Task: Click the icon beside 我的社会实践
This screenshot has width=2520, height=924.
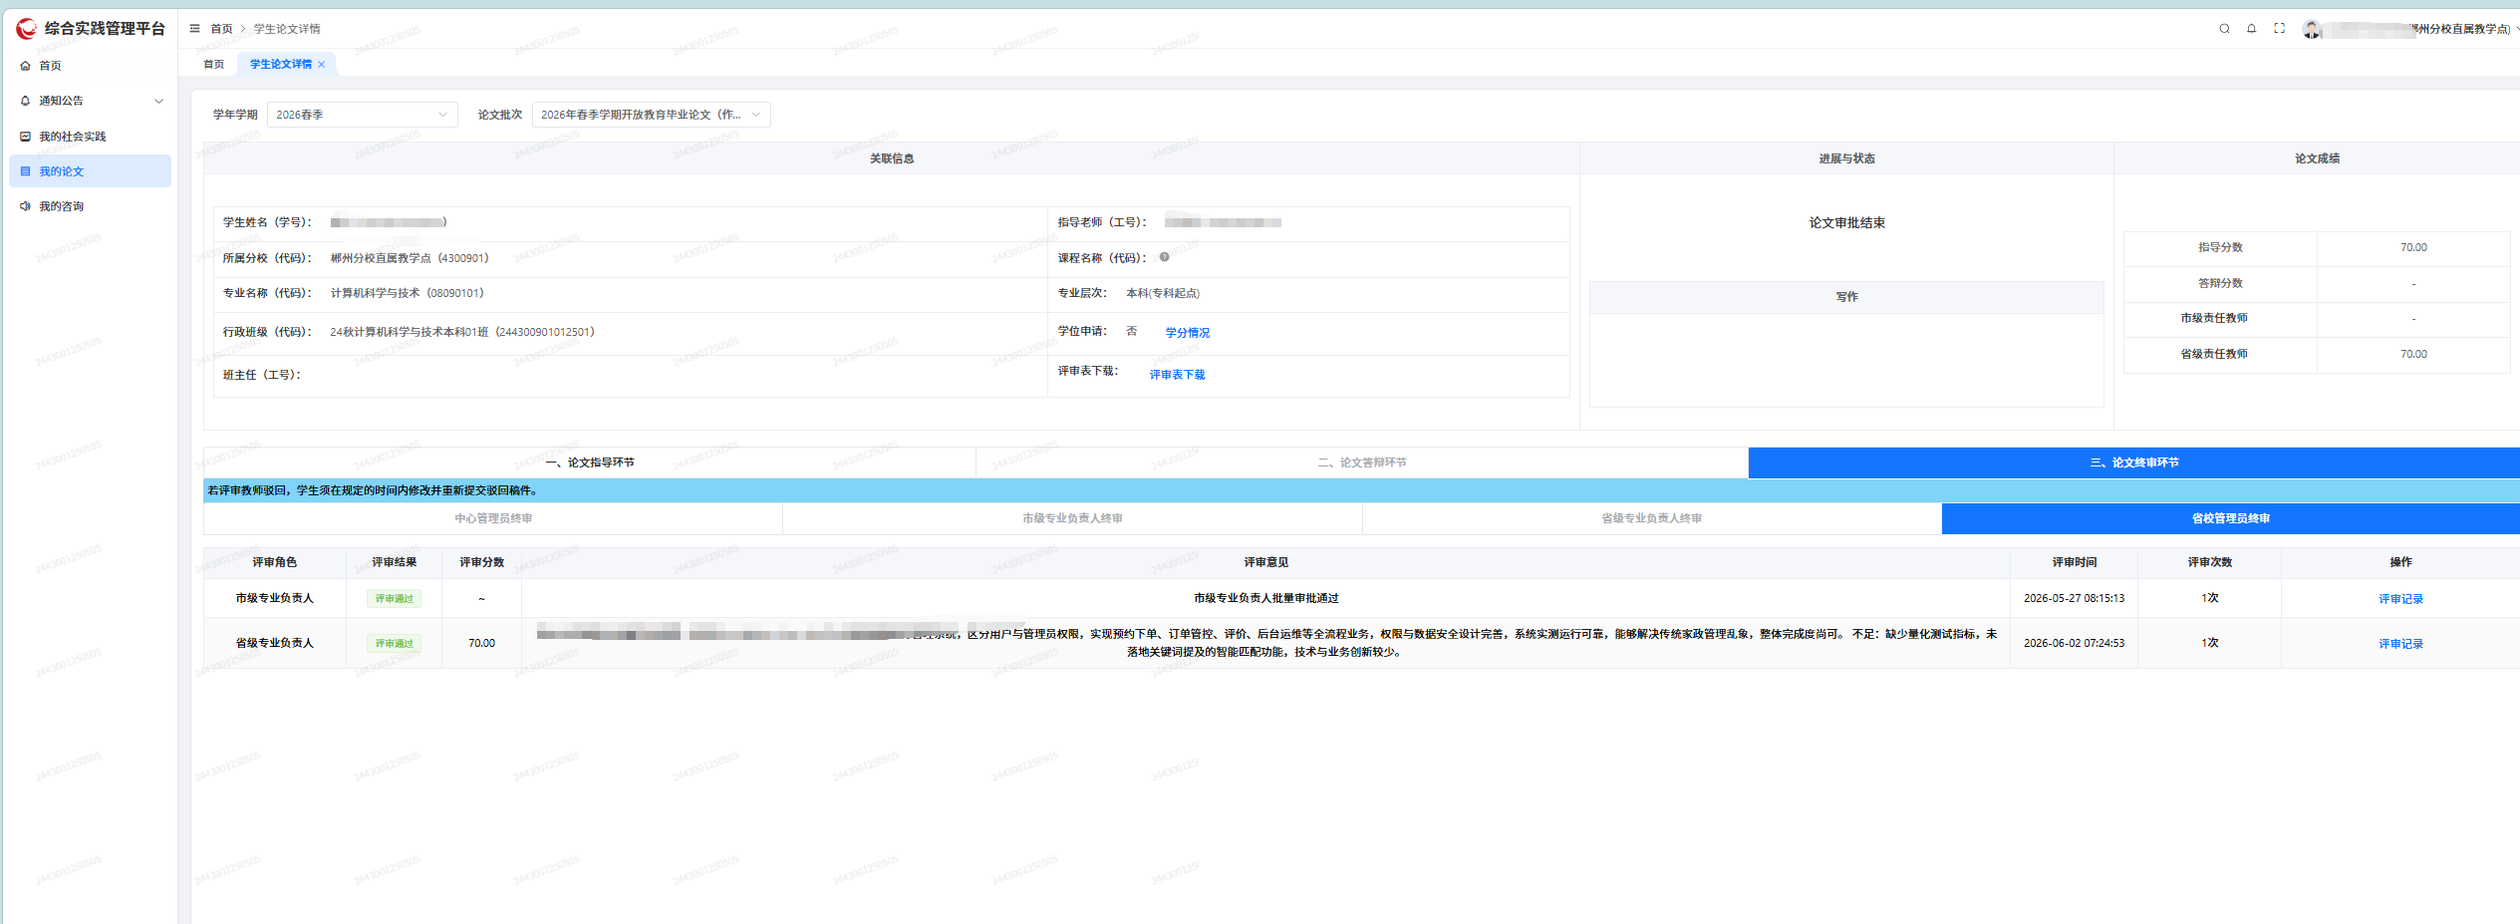Action: pyautogui.click(x=26, y=137)
